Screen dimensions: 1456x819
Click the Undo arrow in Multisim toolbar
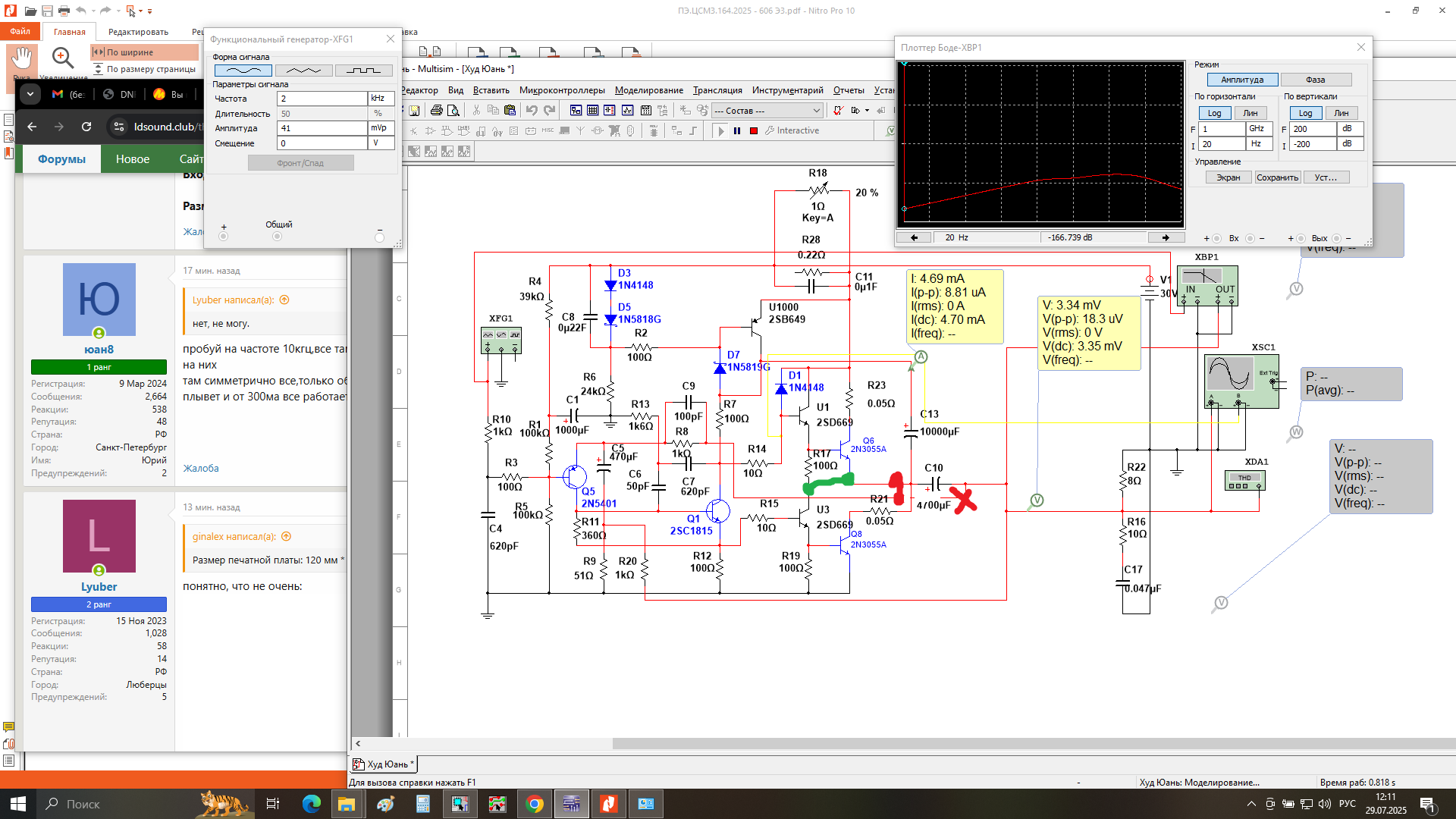532,111
